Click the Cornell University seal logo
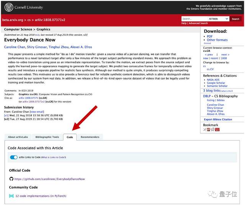The height and width of the screenshot is (205, 245). click(9, 7)
